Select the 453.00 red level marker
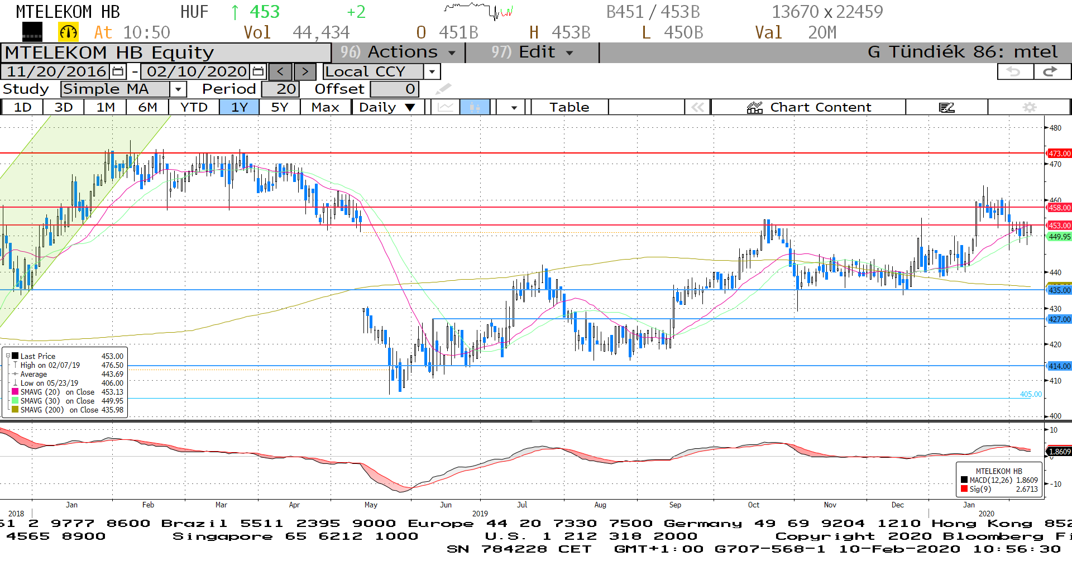 click(x=1059, y=226)
